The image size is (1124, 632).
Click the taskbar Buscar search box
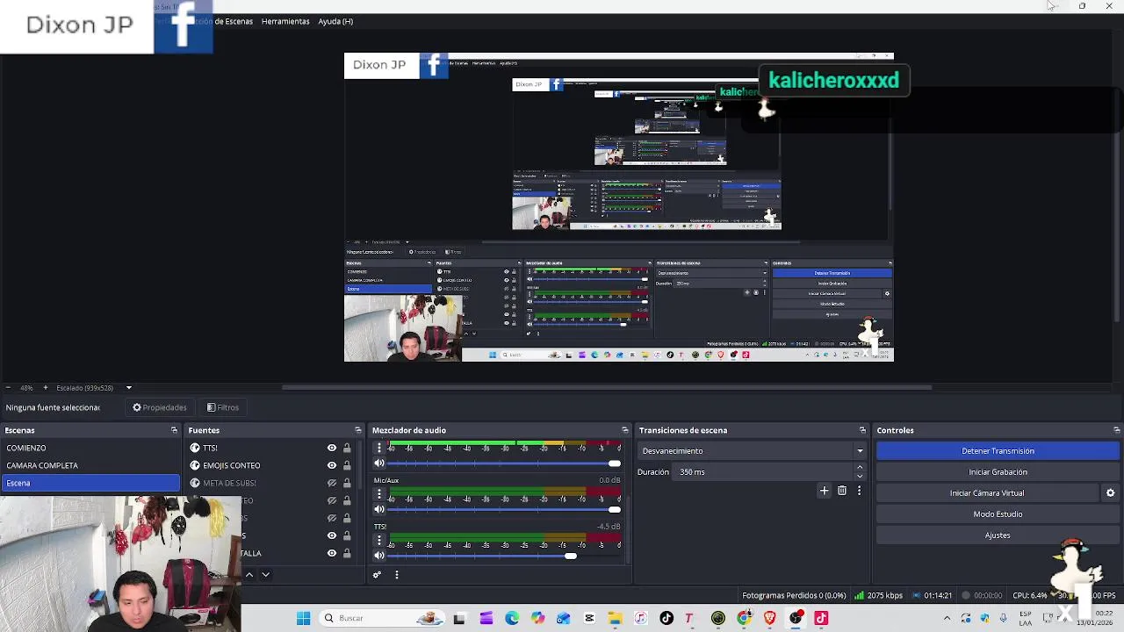coord(382,618)
